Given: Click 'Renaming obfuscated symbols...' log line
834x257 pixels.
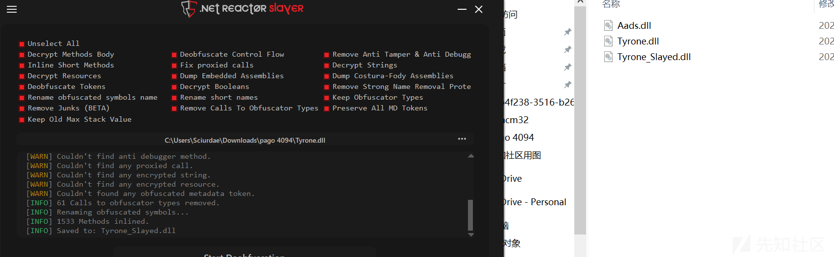Looking at the screenshot, I should pos(107,212).
